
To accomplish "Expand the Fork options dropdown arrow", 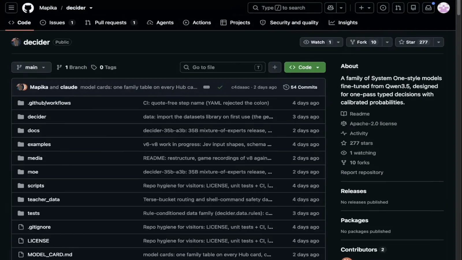I will 387,42.
